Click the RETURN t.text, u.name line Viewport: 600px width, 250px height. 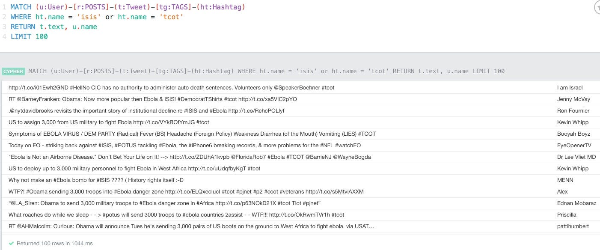[54, 27]
